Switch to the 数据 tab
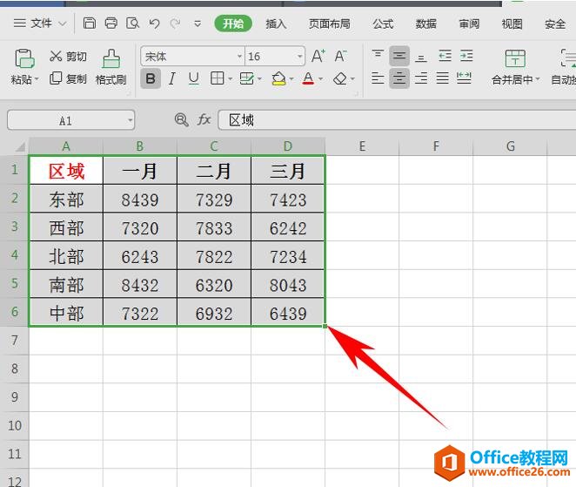The width and height of the screenshot is (576, 487). point(426,24)
